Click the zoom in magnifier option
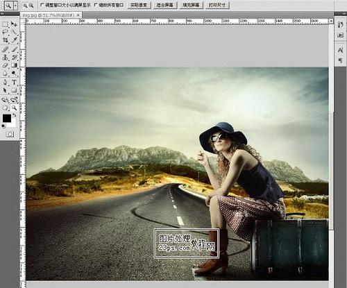The height and width of the screenshot is (288, 347). 25,6
